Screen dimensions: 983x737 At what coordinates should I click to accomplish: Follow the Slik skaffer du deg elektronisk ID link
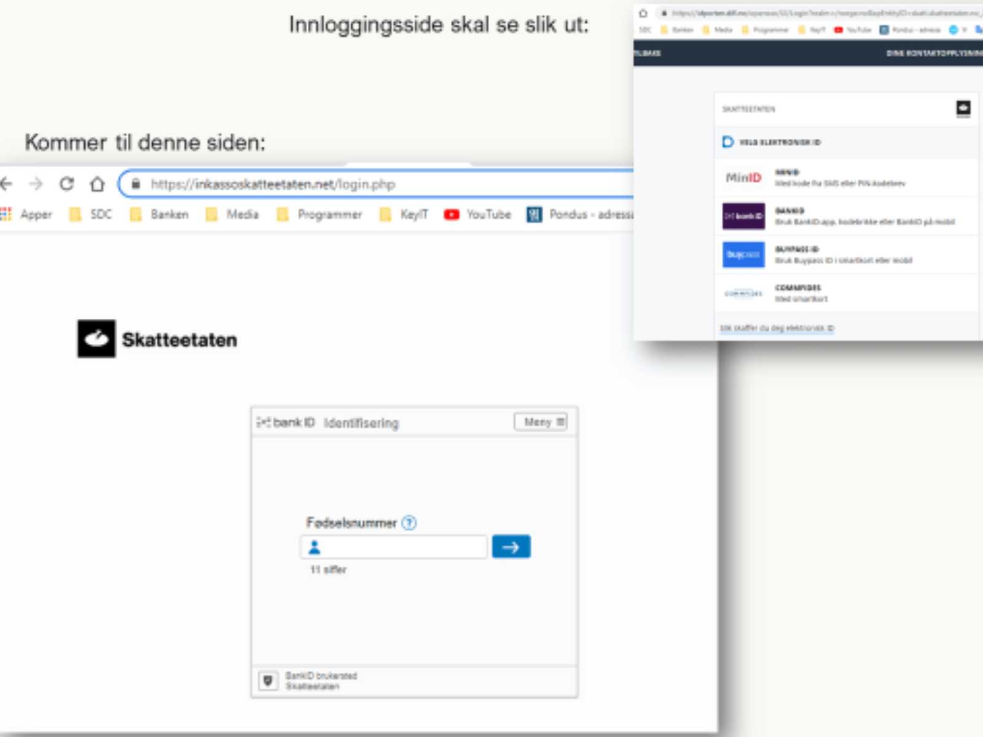(x=776, y=328)
